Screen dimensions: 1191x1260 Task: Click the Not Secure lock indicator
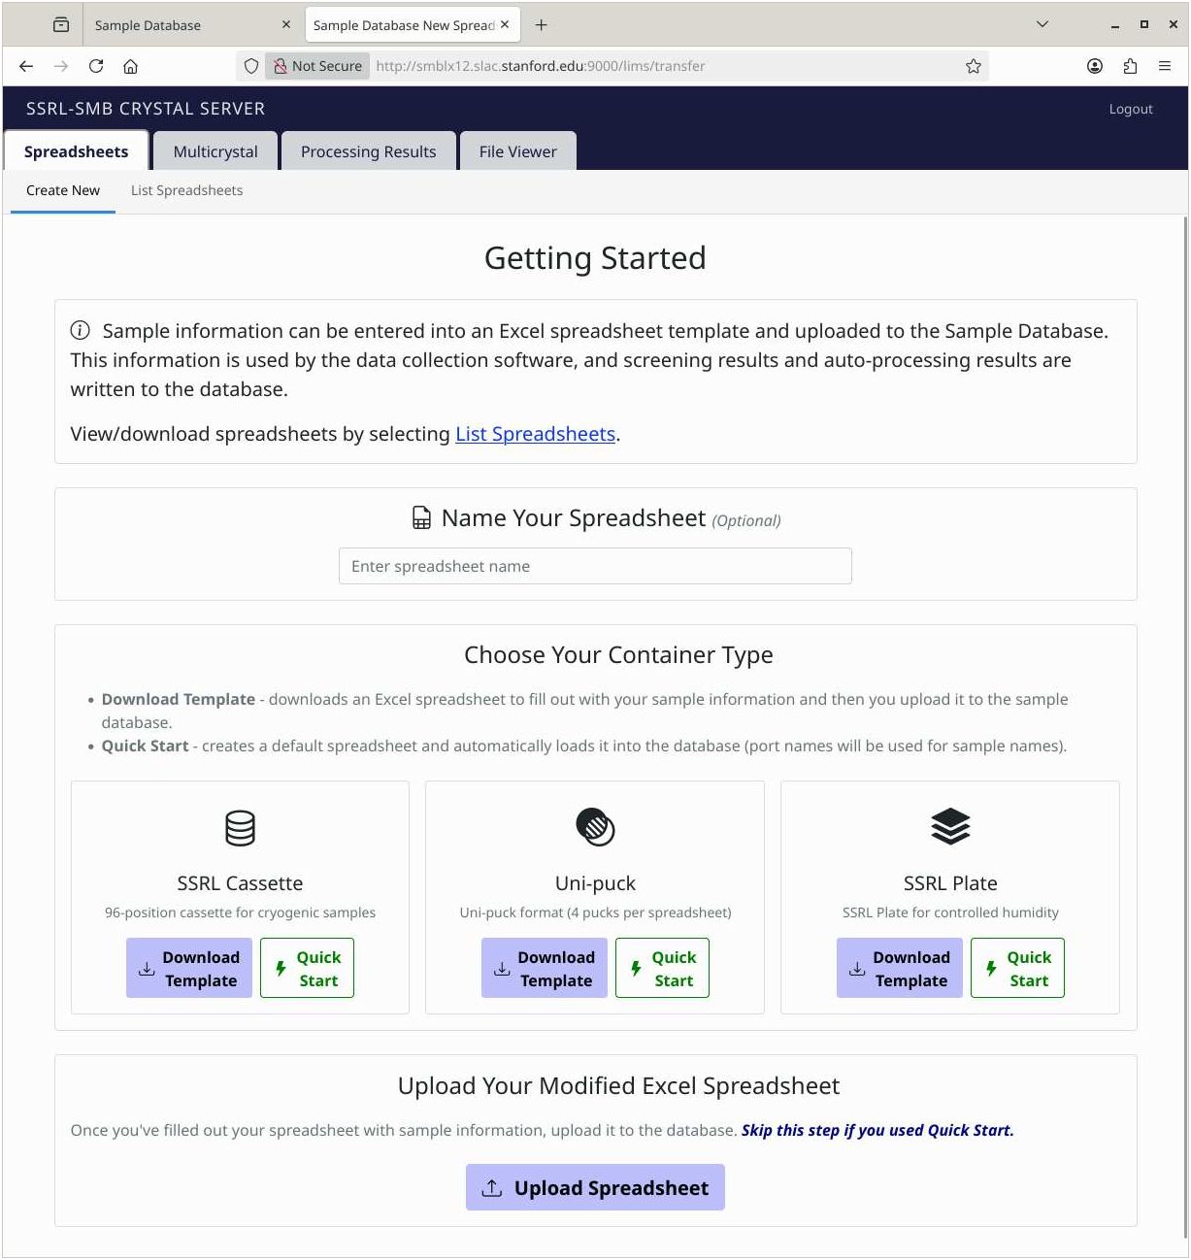tap(317, 66)
